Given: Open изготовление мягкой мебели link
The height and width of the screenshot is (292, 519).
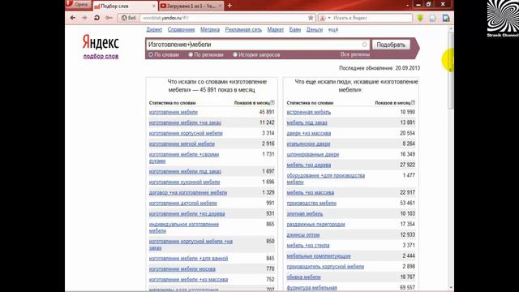Looking at the screenshot, I should (x=182, y=144).
